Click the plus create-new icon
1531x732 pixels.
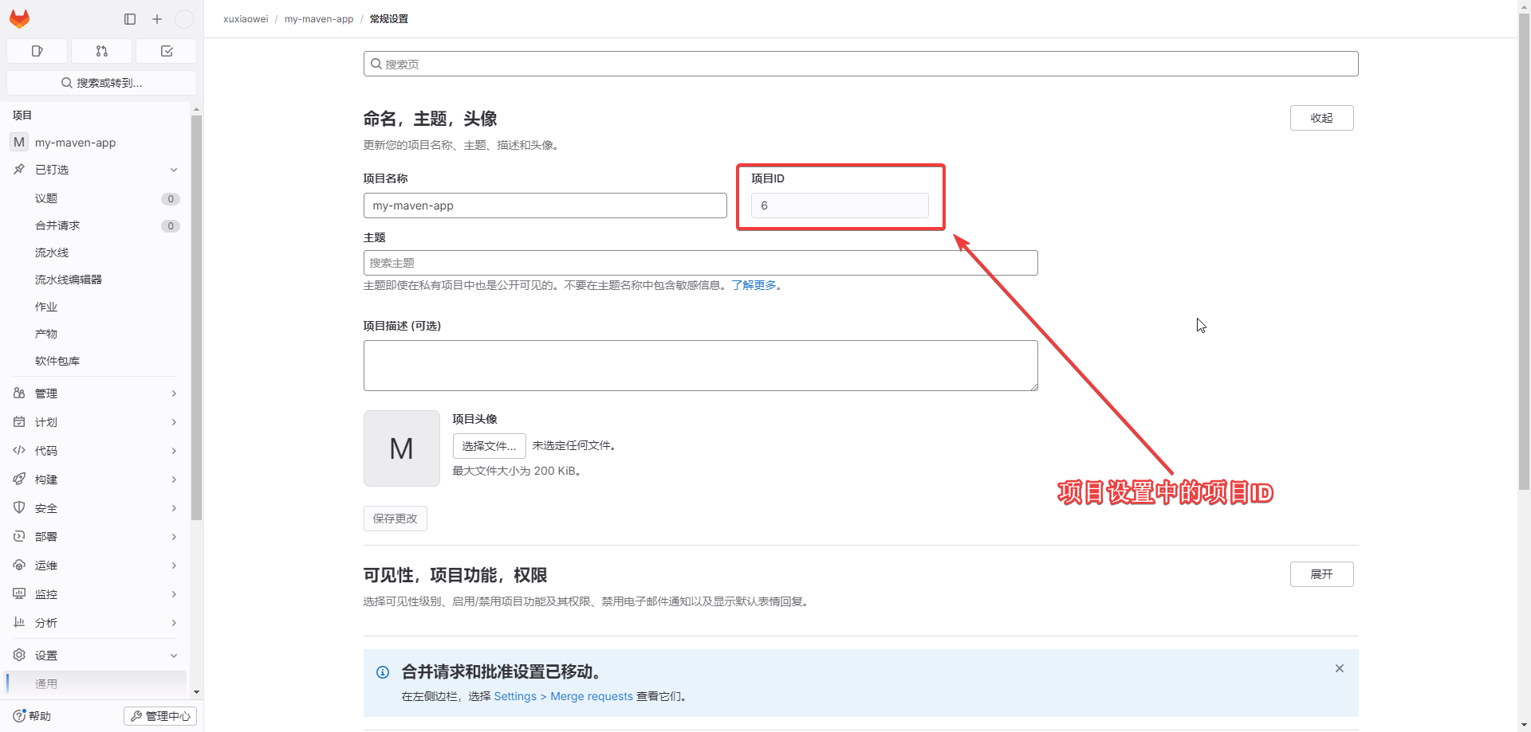[157, 19]
